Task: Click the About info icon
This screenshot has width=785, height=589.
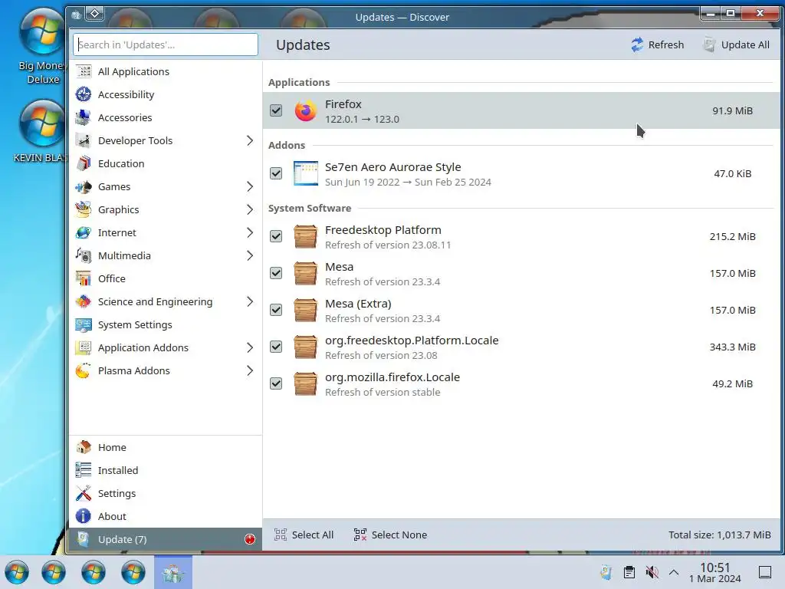Action: point(84,516)
